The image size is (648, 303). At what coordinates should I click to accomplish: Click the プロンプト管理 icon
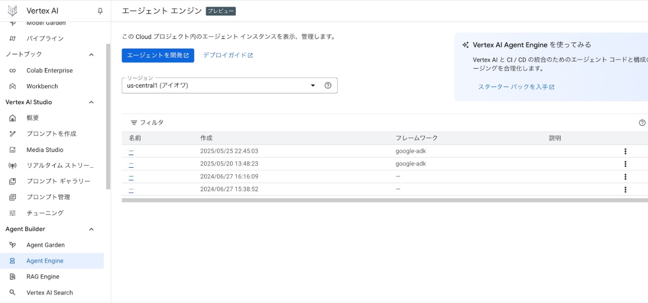12,197
